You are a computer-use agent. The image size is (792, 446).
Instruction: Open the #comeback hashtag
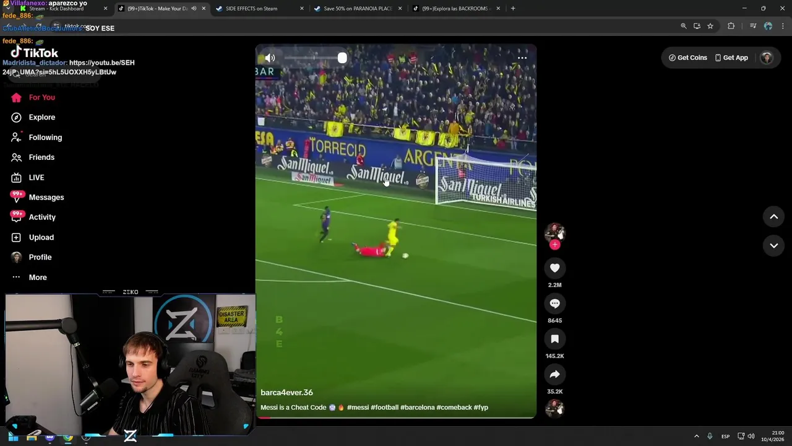coord(454,408)
